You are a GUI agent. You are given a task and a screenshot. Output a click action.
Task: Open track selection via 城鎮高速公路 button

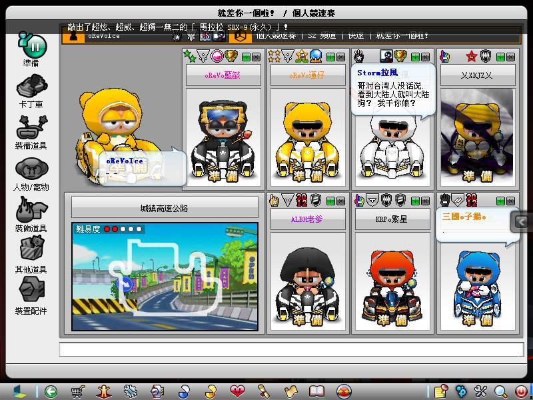click(x=165, y=208)
